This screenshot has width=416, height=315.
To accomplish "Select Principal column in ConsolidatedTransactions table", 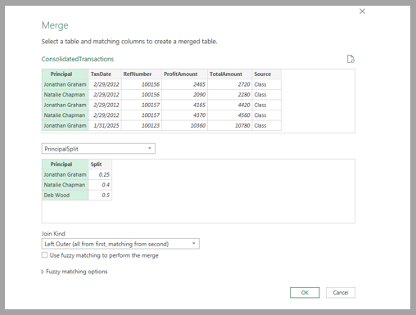I will click(66, 74).
